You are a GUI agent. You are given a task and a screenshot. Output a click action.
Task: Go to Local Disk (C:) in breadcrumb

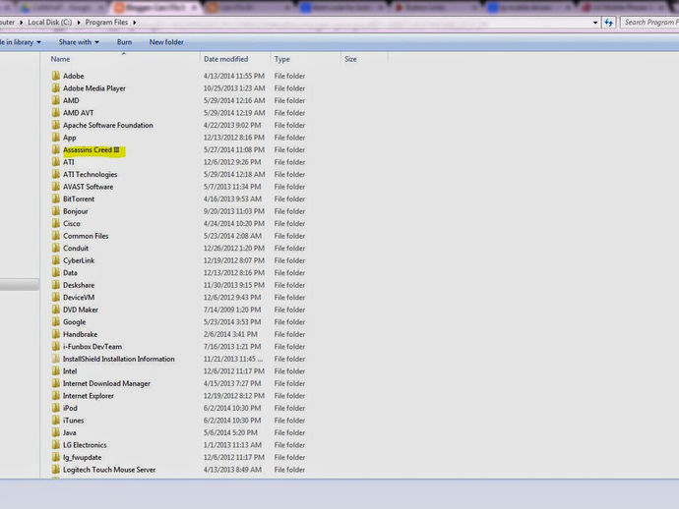[x=50, y=23]
